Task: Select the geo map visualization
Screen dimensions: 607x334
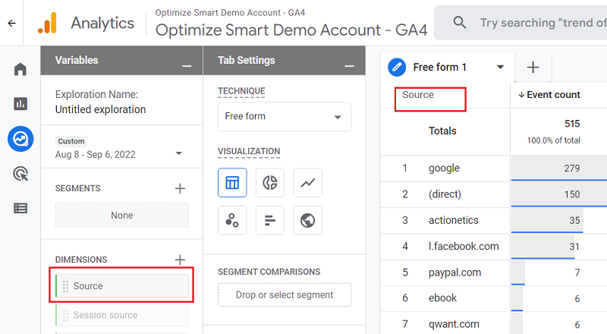Action: coord(308,220)
